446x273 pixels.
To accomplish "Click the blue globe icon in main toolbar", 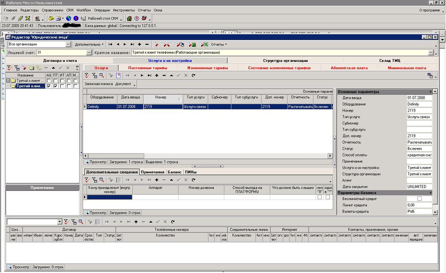I will point(68,18).
